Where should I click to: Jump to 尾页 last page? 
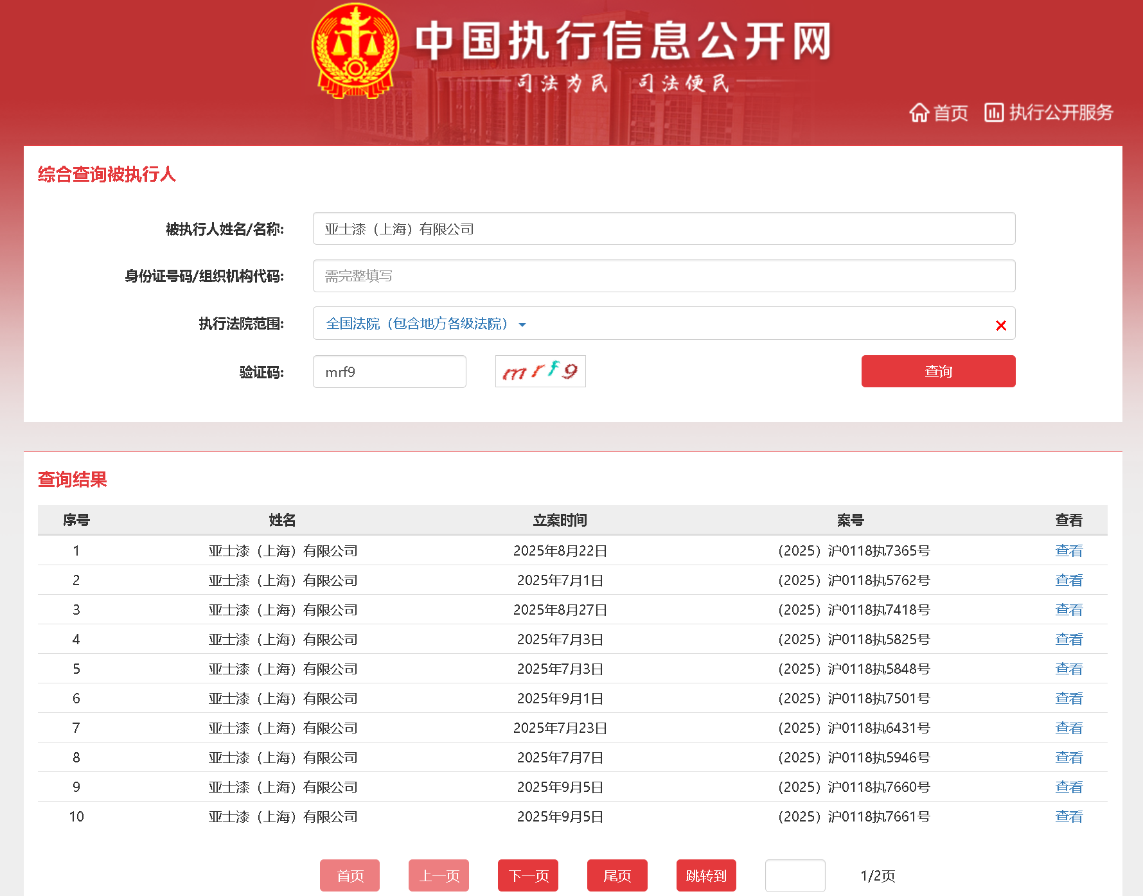coord(617,875)
